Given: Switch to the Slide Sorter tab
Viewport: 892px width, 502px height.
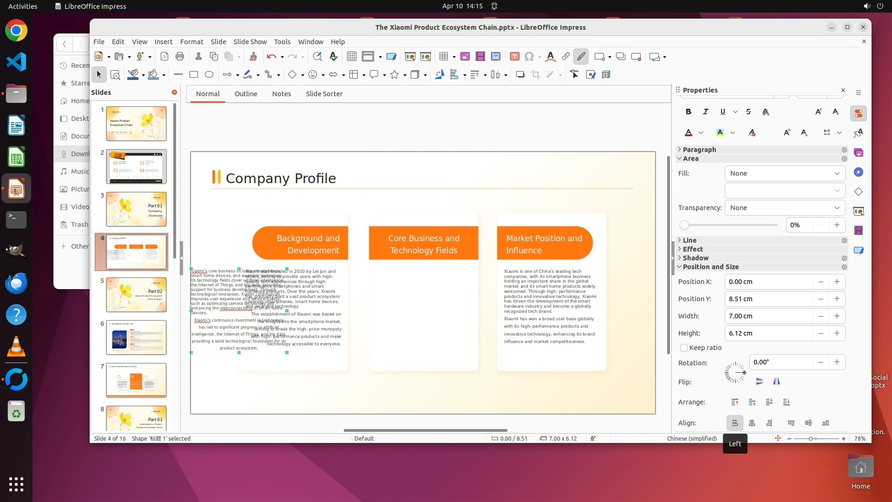Looking at the screenshot, I should [324, 94].
